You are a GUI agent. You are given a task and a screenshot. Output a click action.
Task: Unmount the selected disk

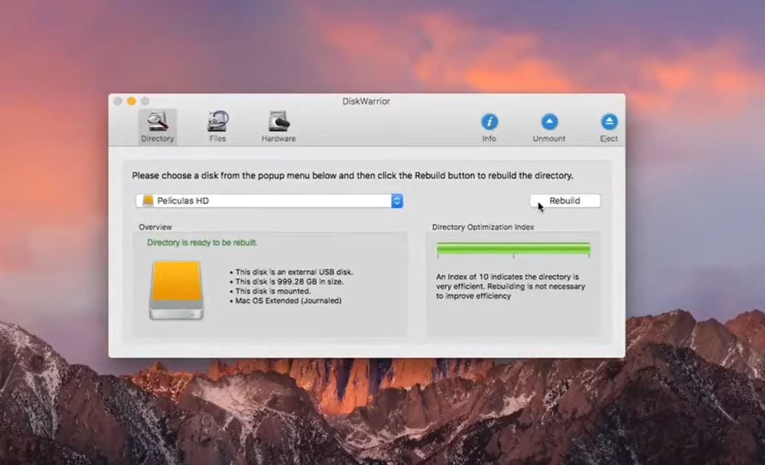549,128
